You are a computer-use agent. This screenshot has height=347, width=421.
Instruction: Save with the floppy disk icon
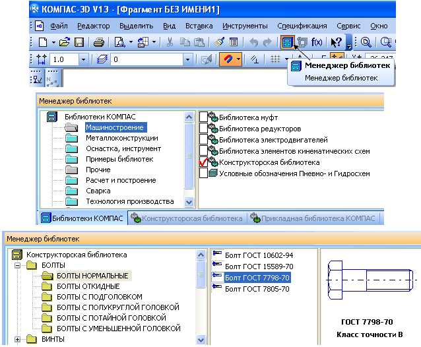click(79, 42)
